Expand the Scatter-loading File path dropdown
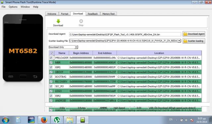Viewport: 212px width, 124px height. pyautogui.click(x=179, y=41)
